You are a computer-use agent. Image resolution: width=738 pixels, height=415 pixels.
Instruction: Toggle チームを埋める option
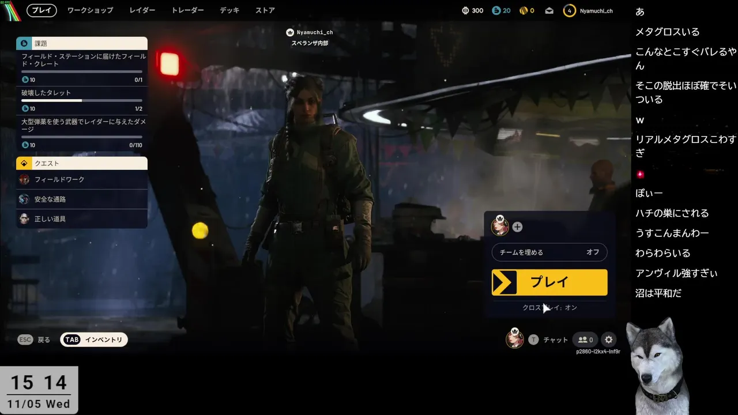coord(549,252)
